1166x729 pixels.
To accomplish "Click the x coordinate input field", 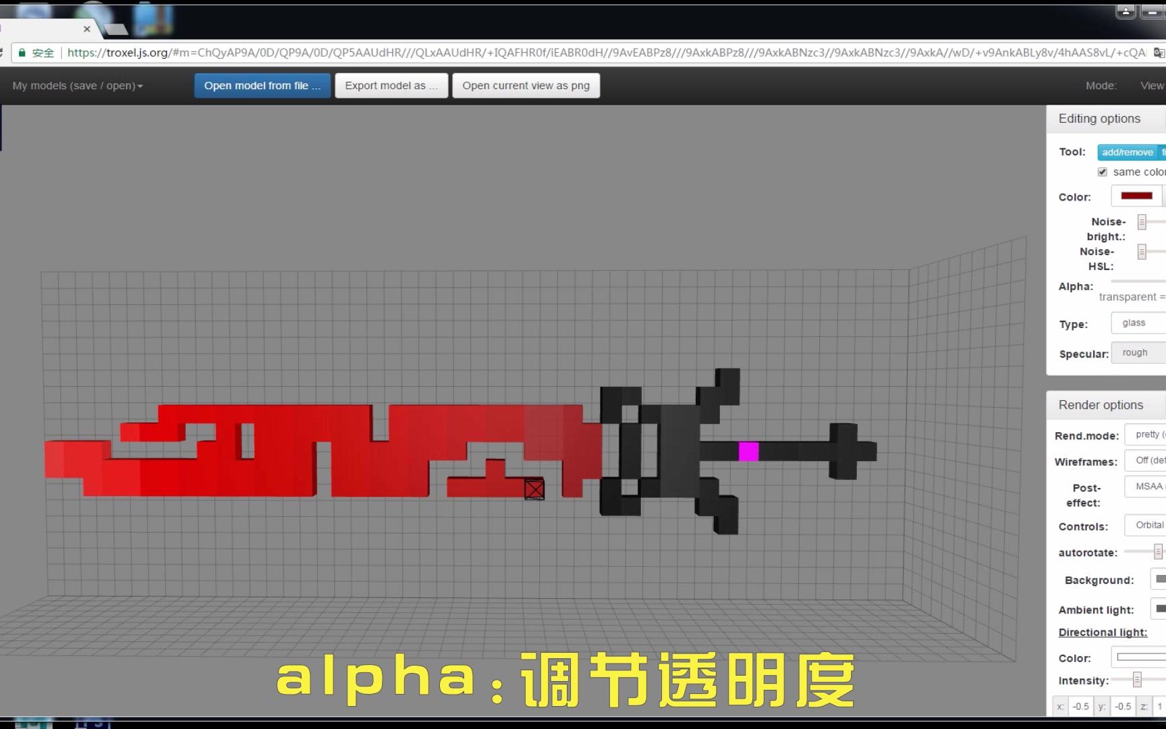I will click(1080, 706).
